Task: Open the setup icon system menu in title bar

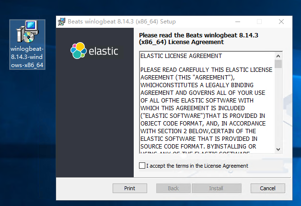Action: pos(61,22)
